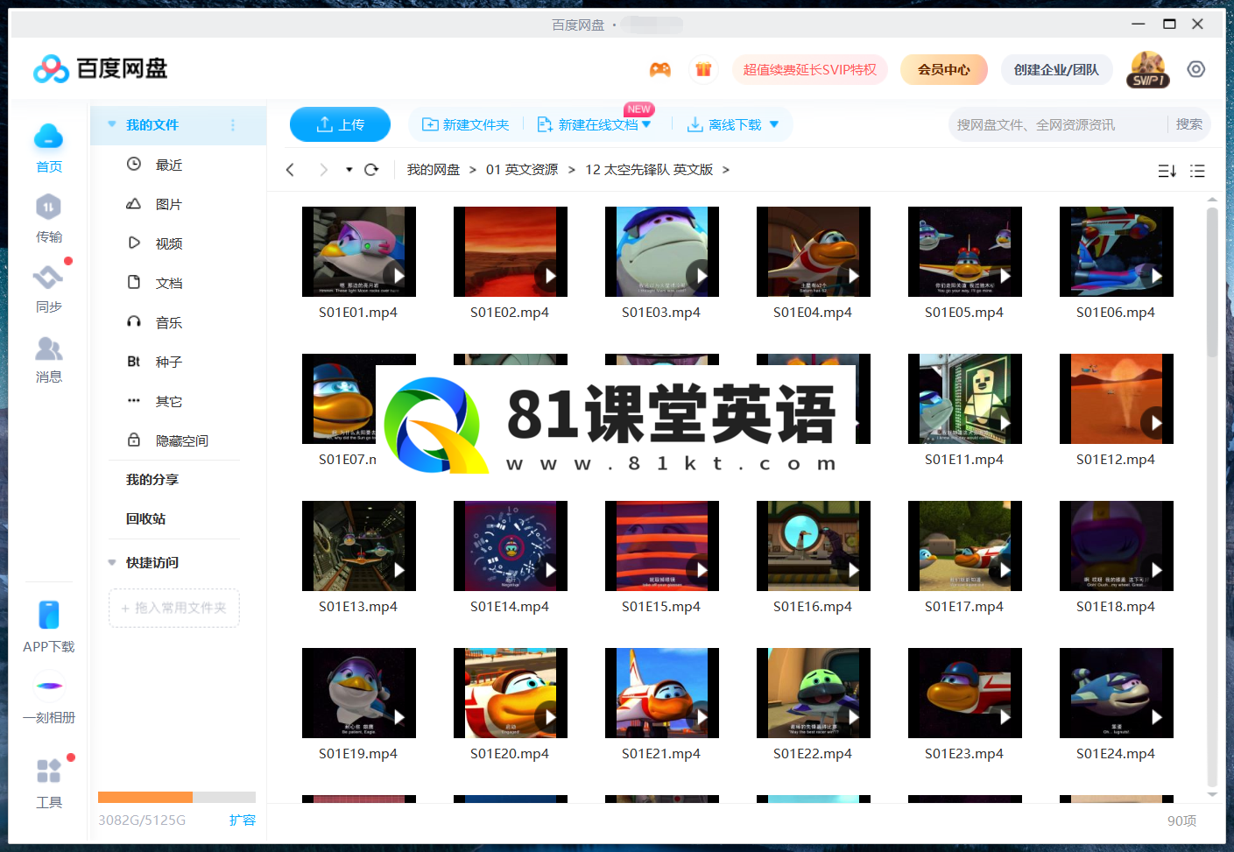Click the APP下载 phone icon
Screen dimensions: 1234x852
coord(49,615)
